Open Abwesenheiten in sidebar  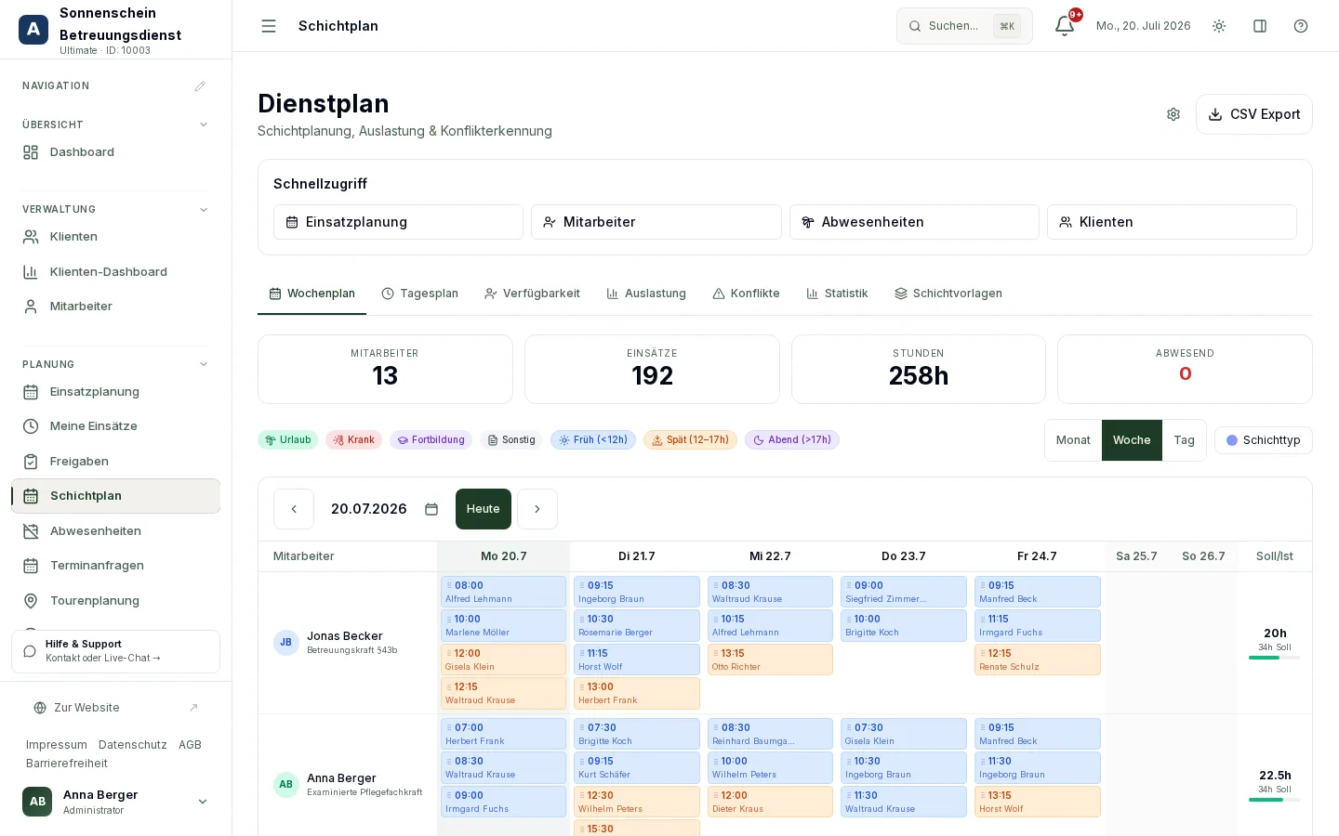pos(115,531)
